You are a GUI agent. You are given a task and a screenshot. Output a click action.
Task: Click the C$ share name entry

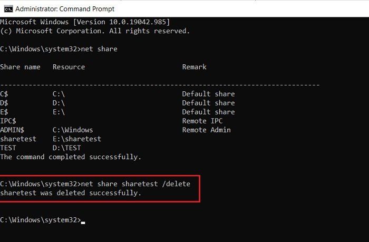click(4, 94)
